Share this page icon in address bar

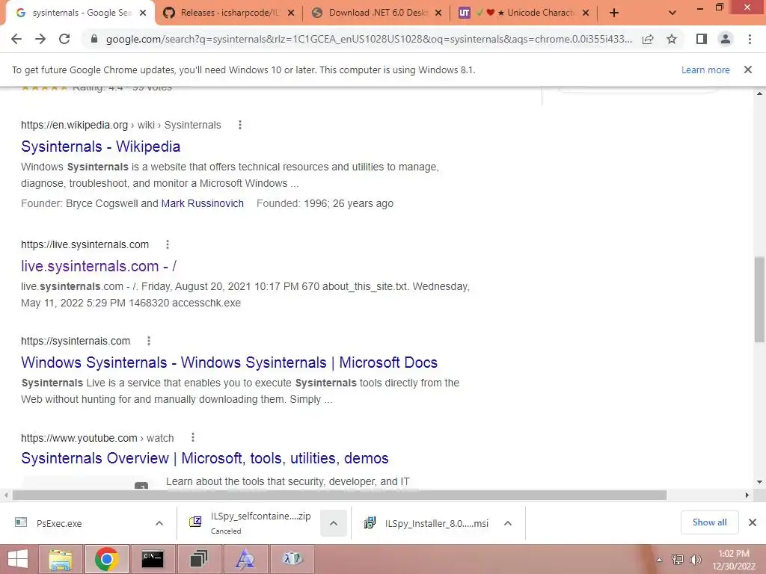click(648, 39)
